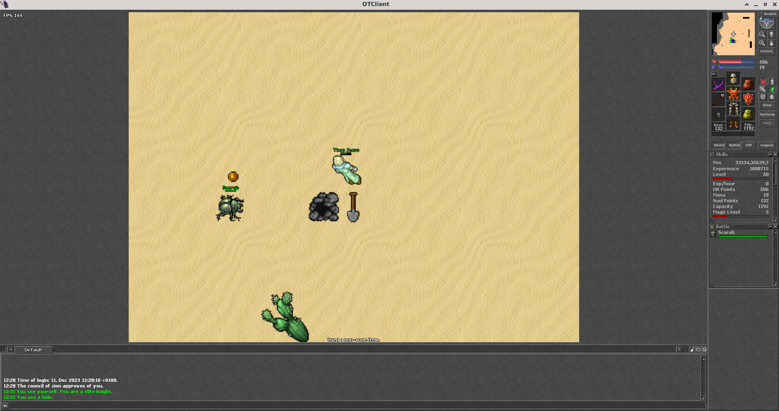
Task: Set balanced fight mode
Action: (x=763, y=90)
